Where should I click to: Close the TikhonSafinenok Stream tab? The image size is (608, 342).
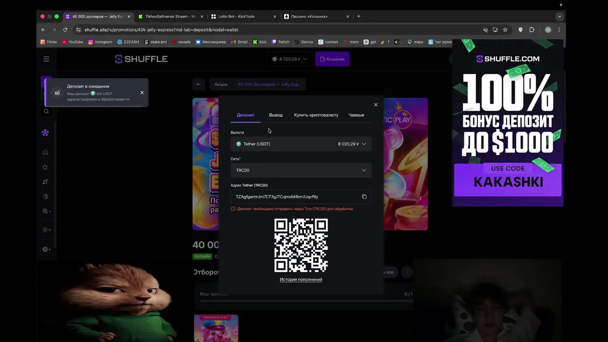point(201,16)
